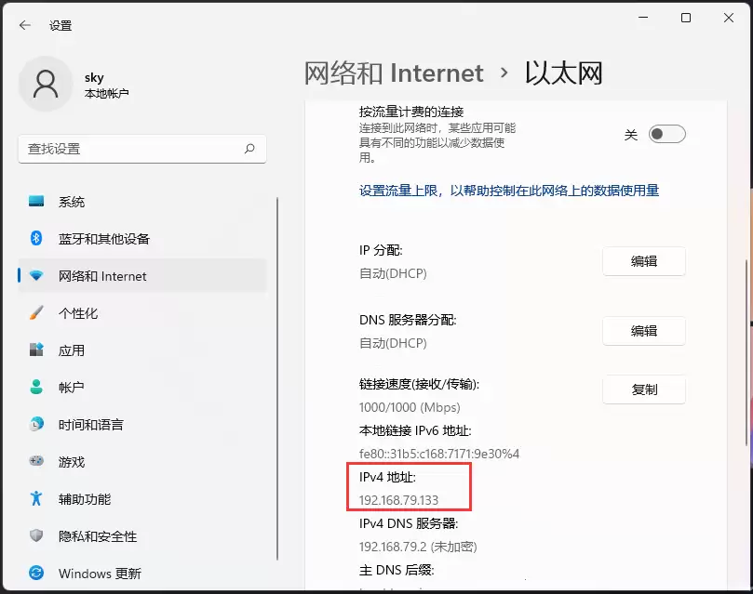Image resolution: width=753 pixels, height=594 pixels.
Task: Click the back arrow at top left
Action: 24,25
